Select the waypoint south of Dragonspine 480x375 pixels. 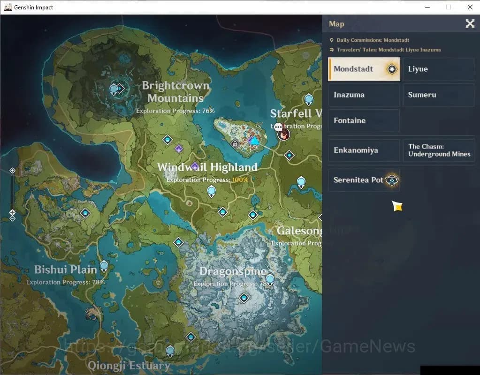pyautogui.click(x=191, y=337)
